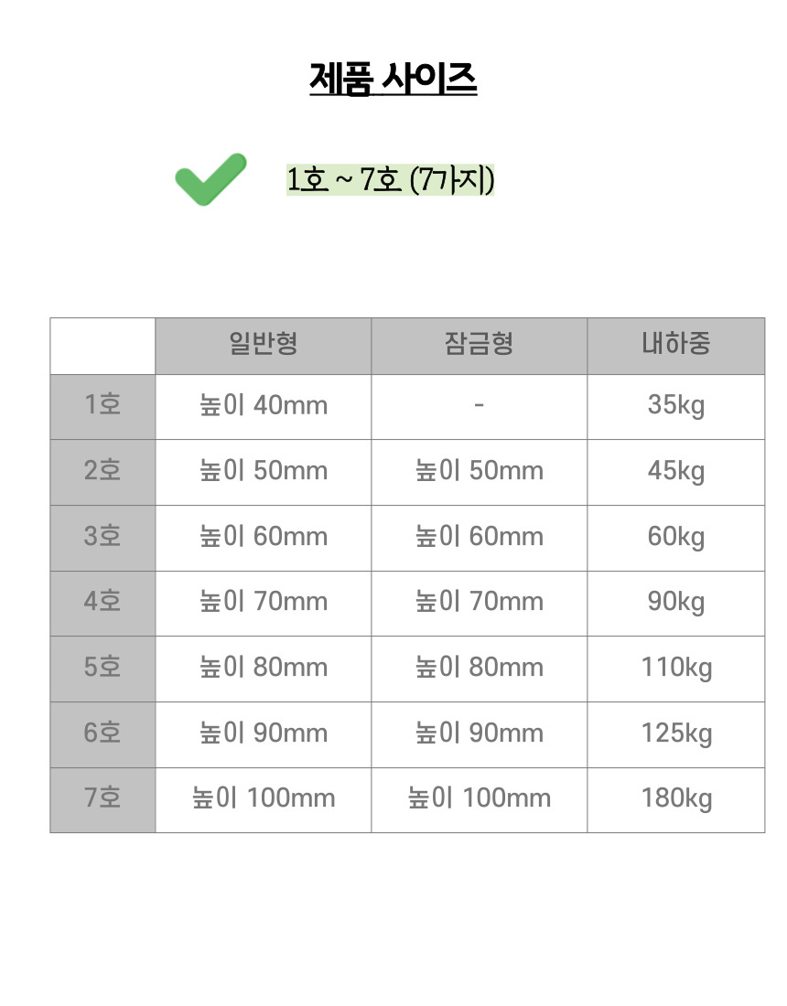Click 높이 90mm under 잠금형 column
Screen dimensions: 787x1006
click(479, 733)
